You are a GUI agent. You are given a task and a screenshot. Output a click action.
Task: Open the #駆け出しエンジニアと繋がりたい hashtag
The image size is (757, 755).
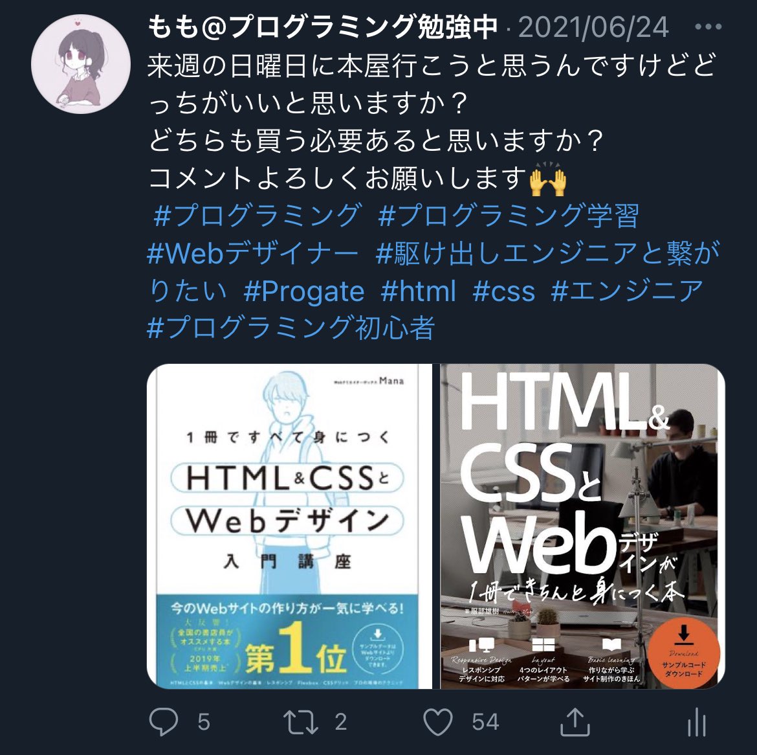pos(547,253)
